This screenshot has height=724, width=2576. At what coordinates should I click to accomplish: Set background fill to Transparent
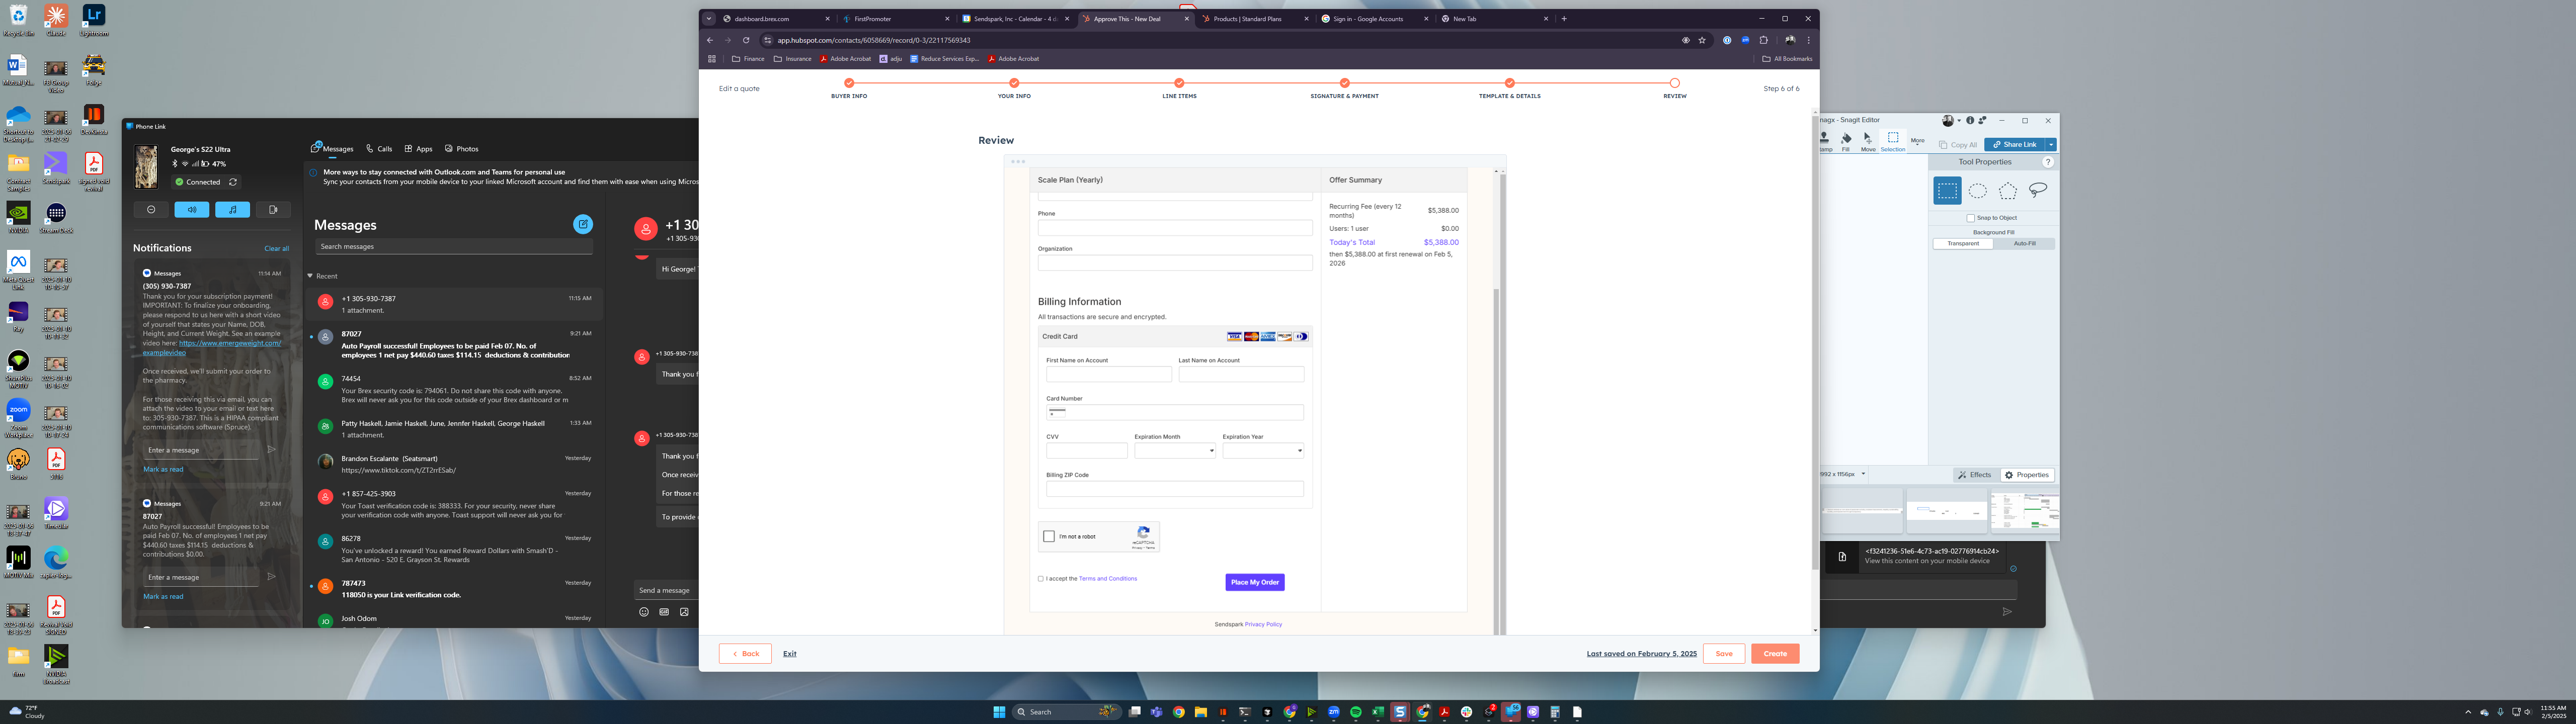pyautogui.click(x=1963, y=244)
